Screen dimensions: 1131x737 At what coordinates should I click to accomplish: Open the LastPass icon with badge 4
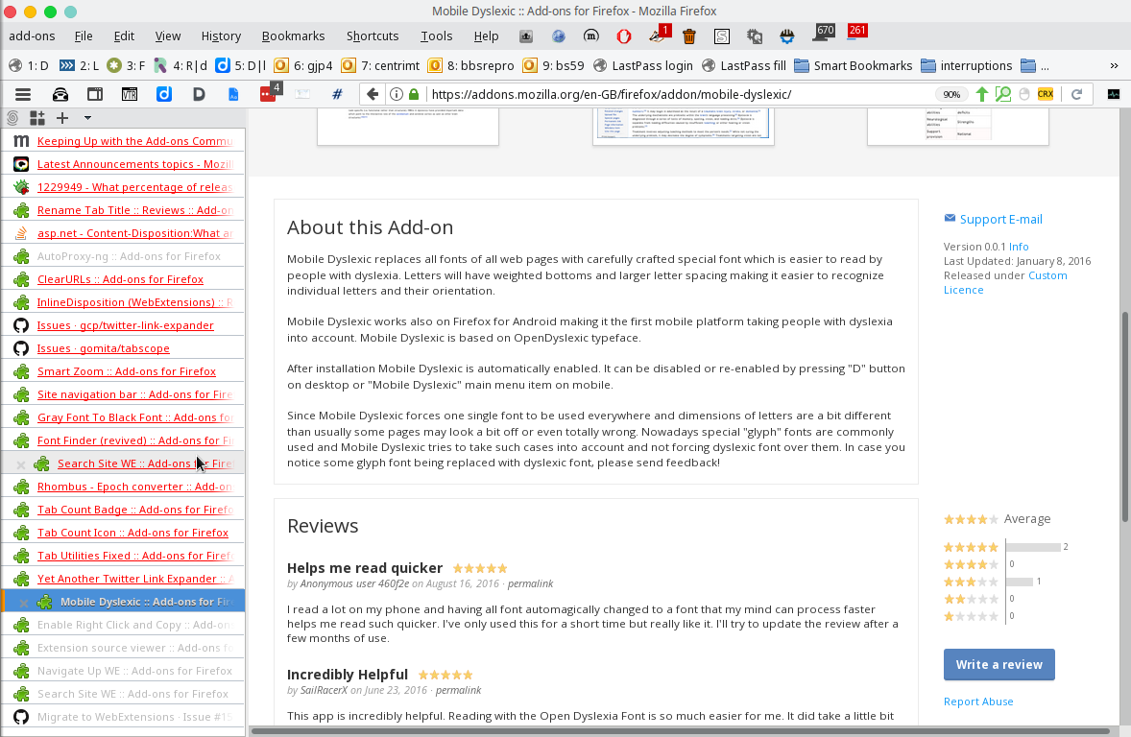270,93
